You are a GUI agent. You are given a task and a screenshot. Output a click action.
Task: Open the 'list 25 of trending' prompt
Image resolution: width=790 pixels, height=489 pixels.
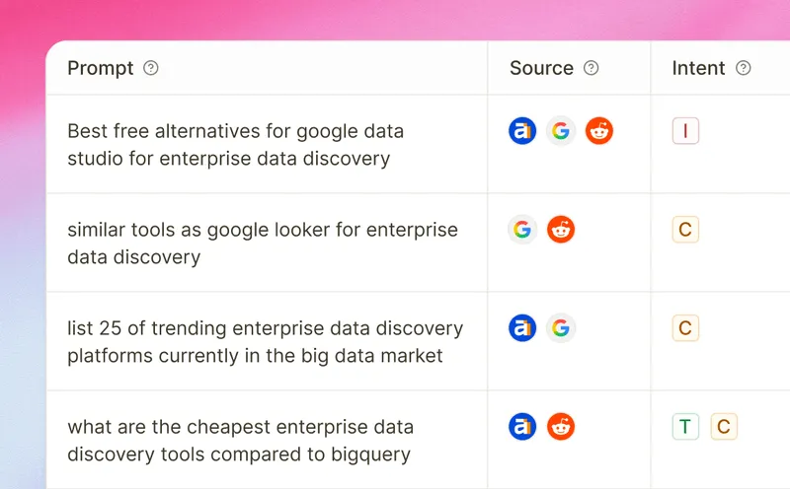(x=265, y=342)
